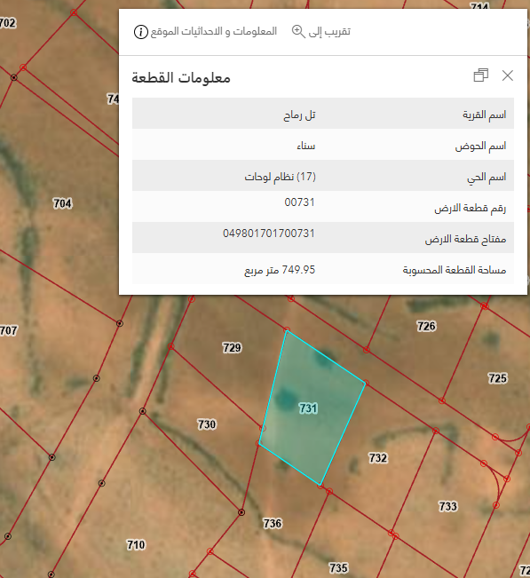Click the مفتاح قطعة الارض label

(x=465, y=239)
